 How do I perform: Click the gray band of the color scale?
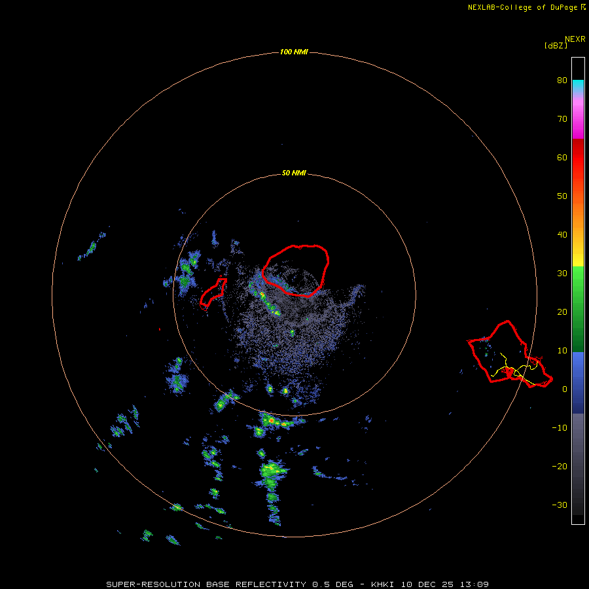coord(578,464)
